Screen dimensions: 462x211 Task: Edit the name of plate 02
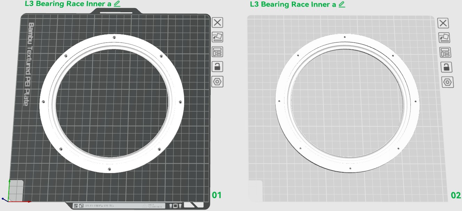pyautogui.click(x=342, y=5)
